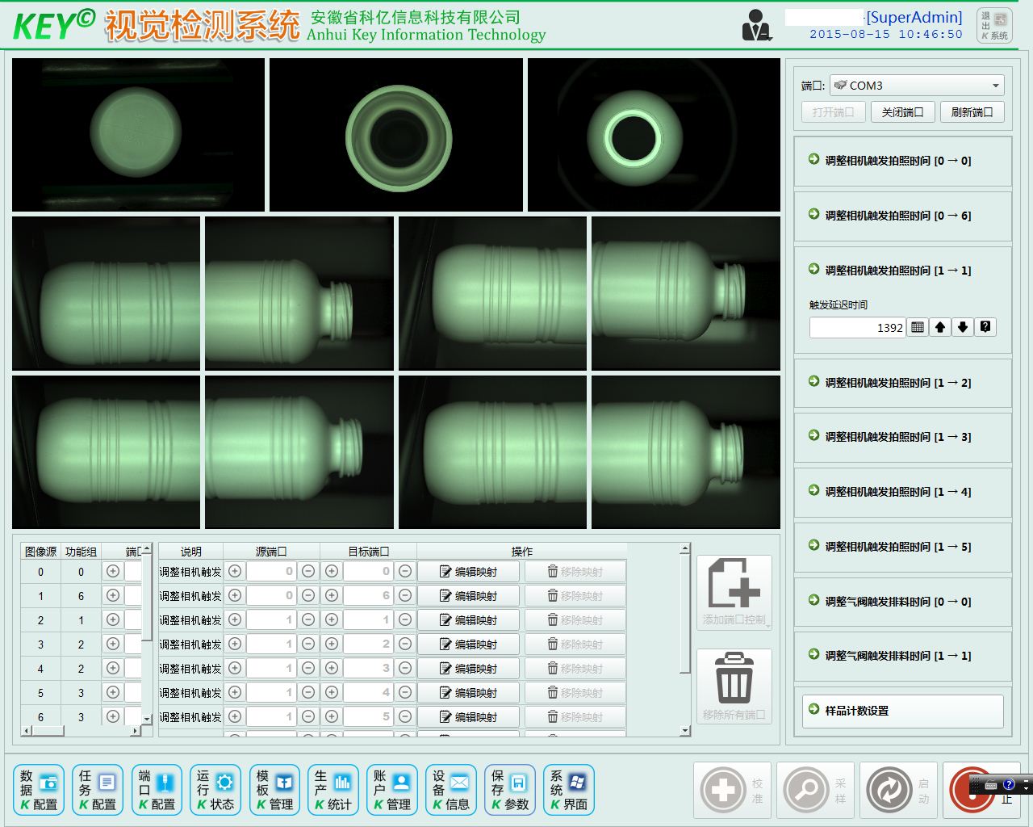
Task: Click vertical scrollbar of mapping table
Action: 685,640
